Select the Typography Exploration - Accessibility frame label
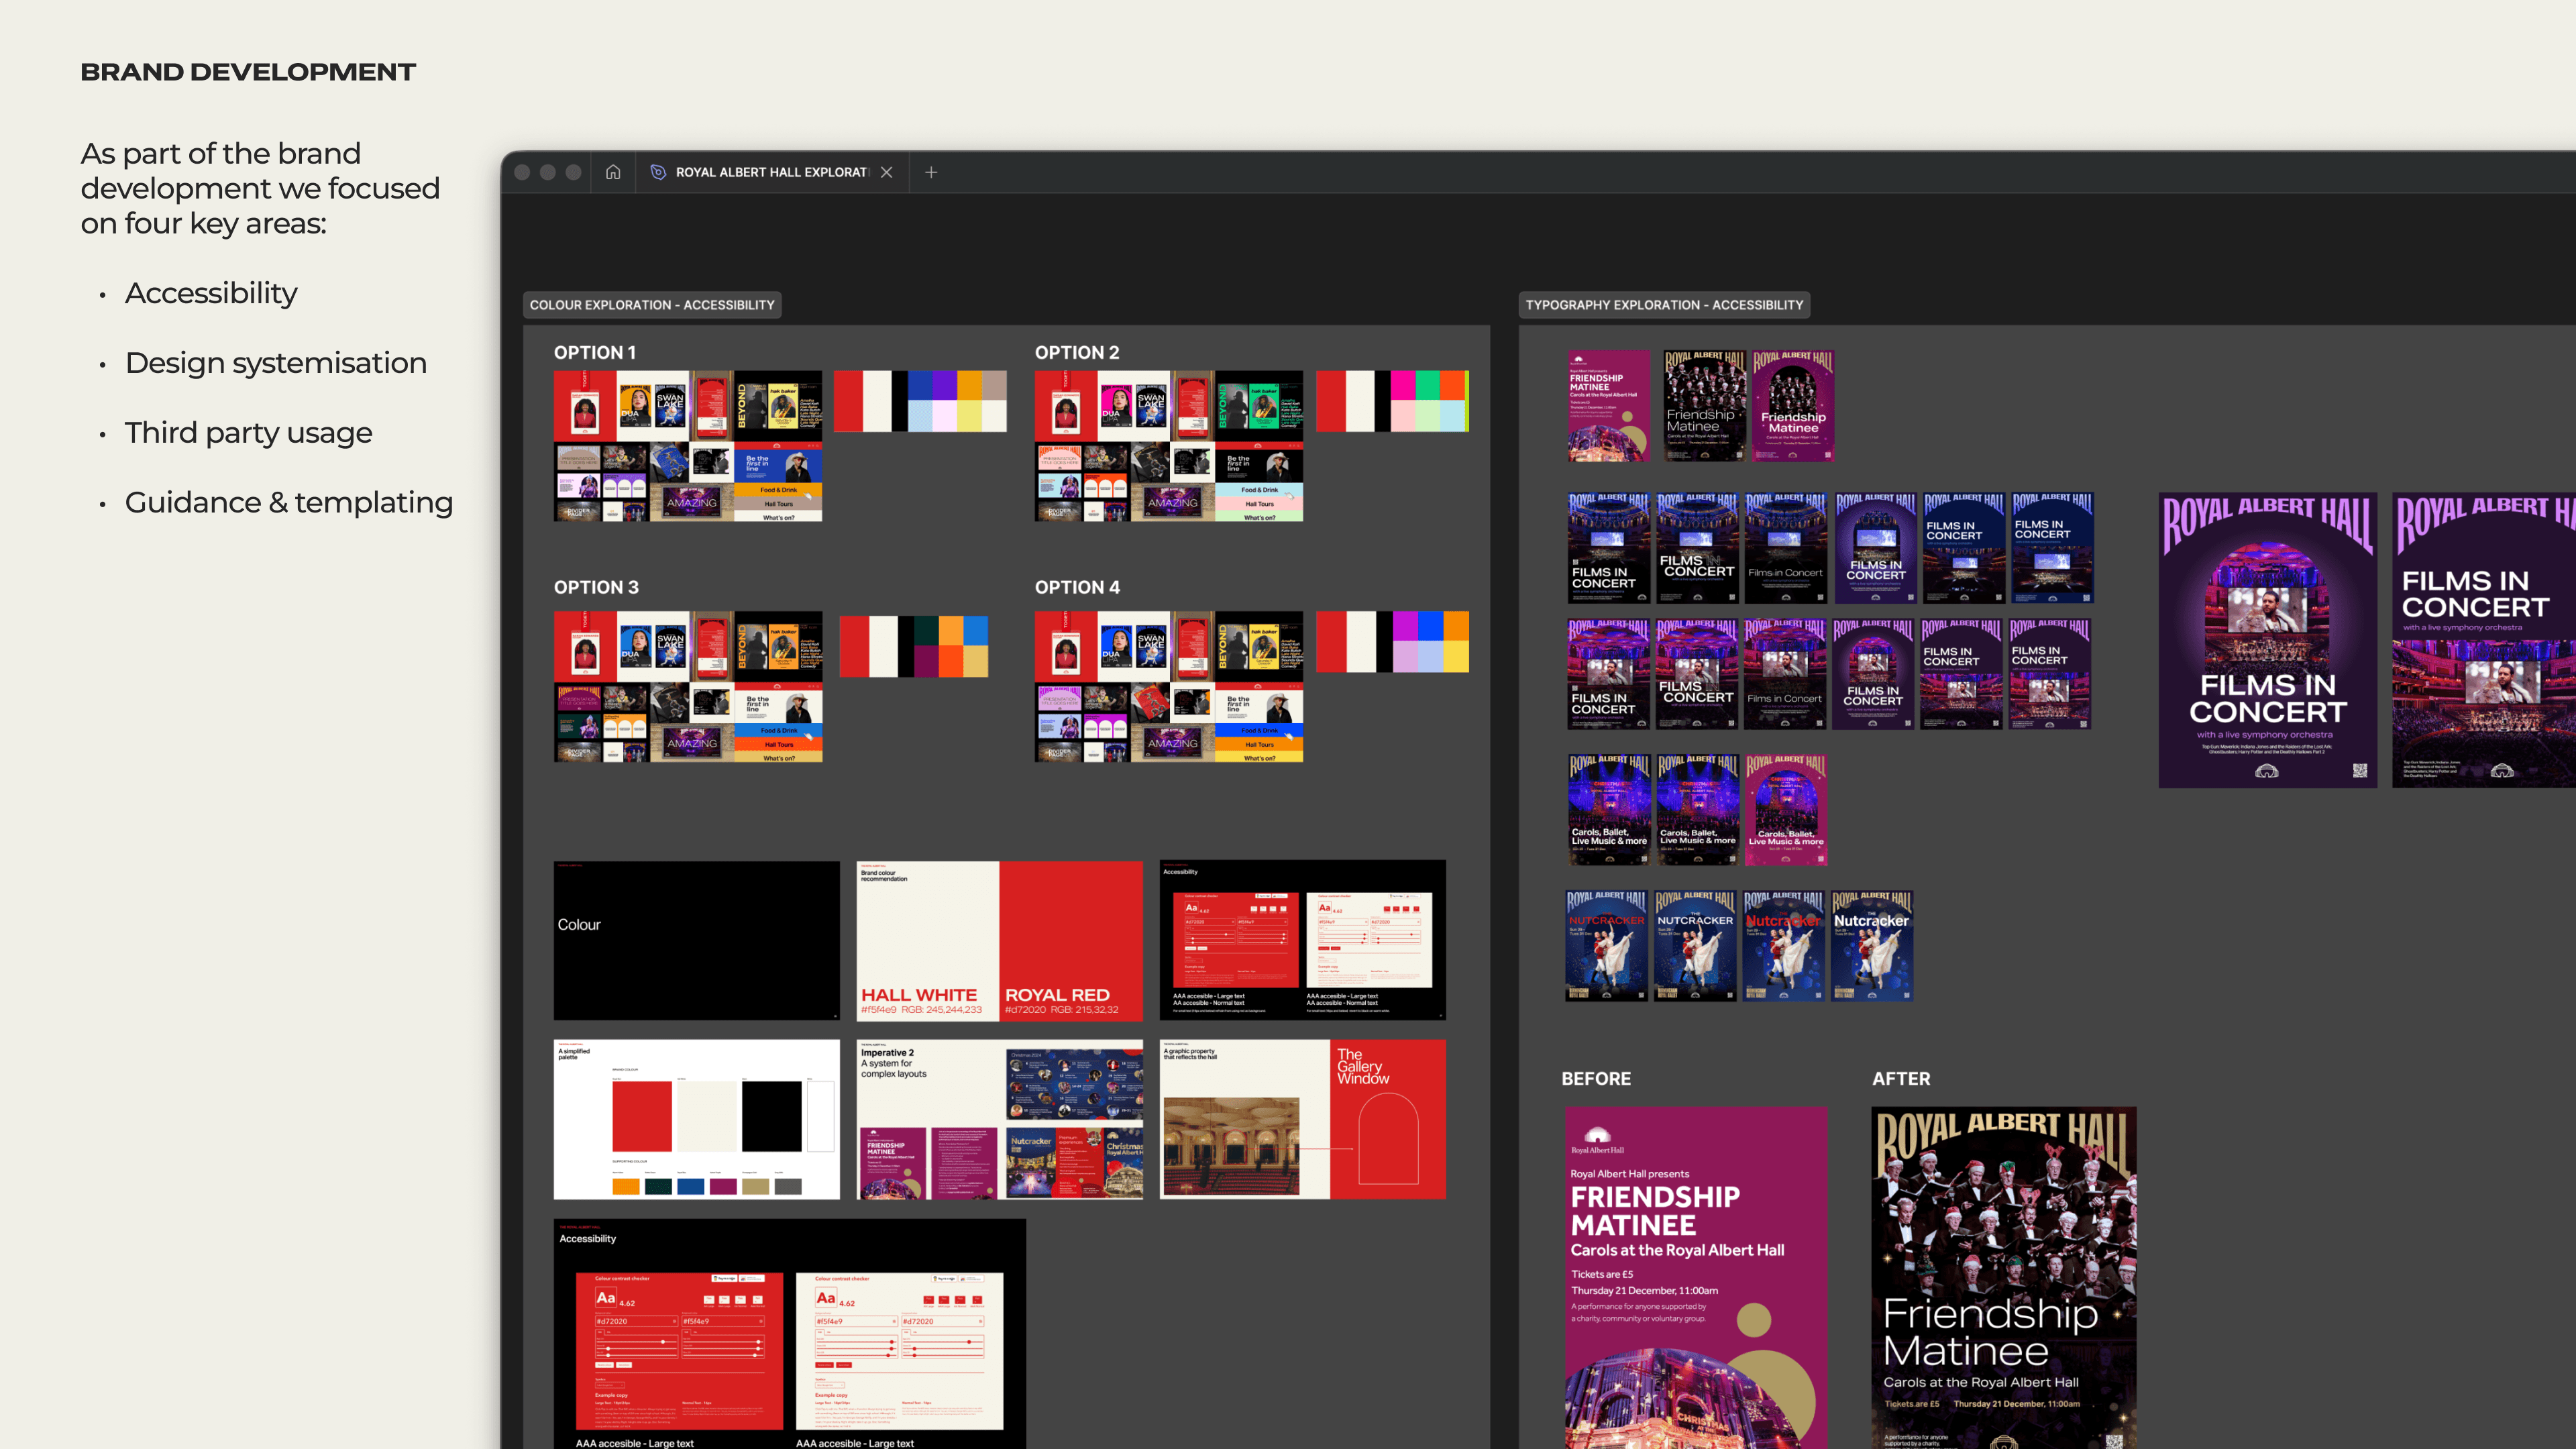Screen dimensions: 2576x1449 [x=1664, y=305]
